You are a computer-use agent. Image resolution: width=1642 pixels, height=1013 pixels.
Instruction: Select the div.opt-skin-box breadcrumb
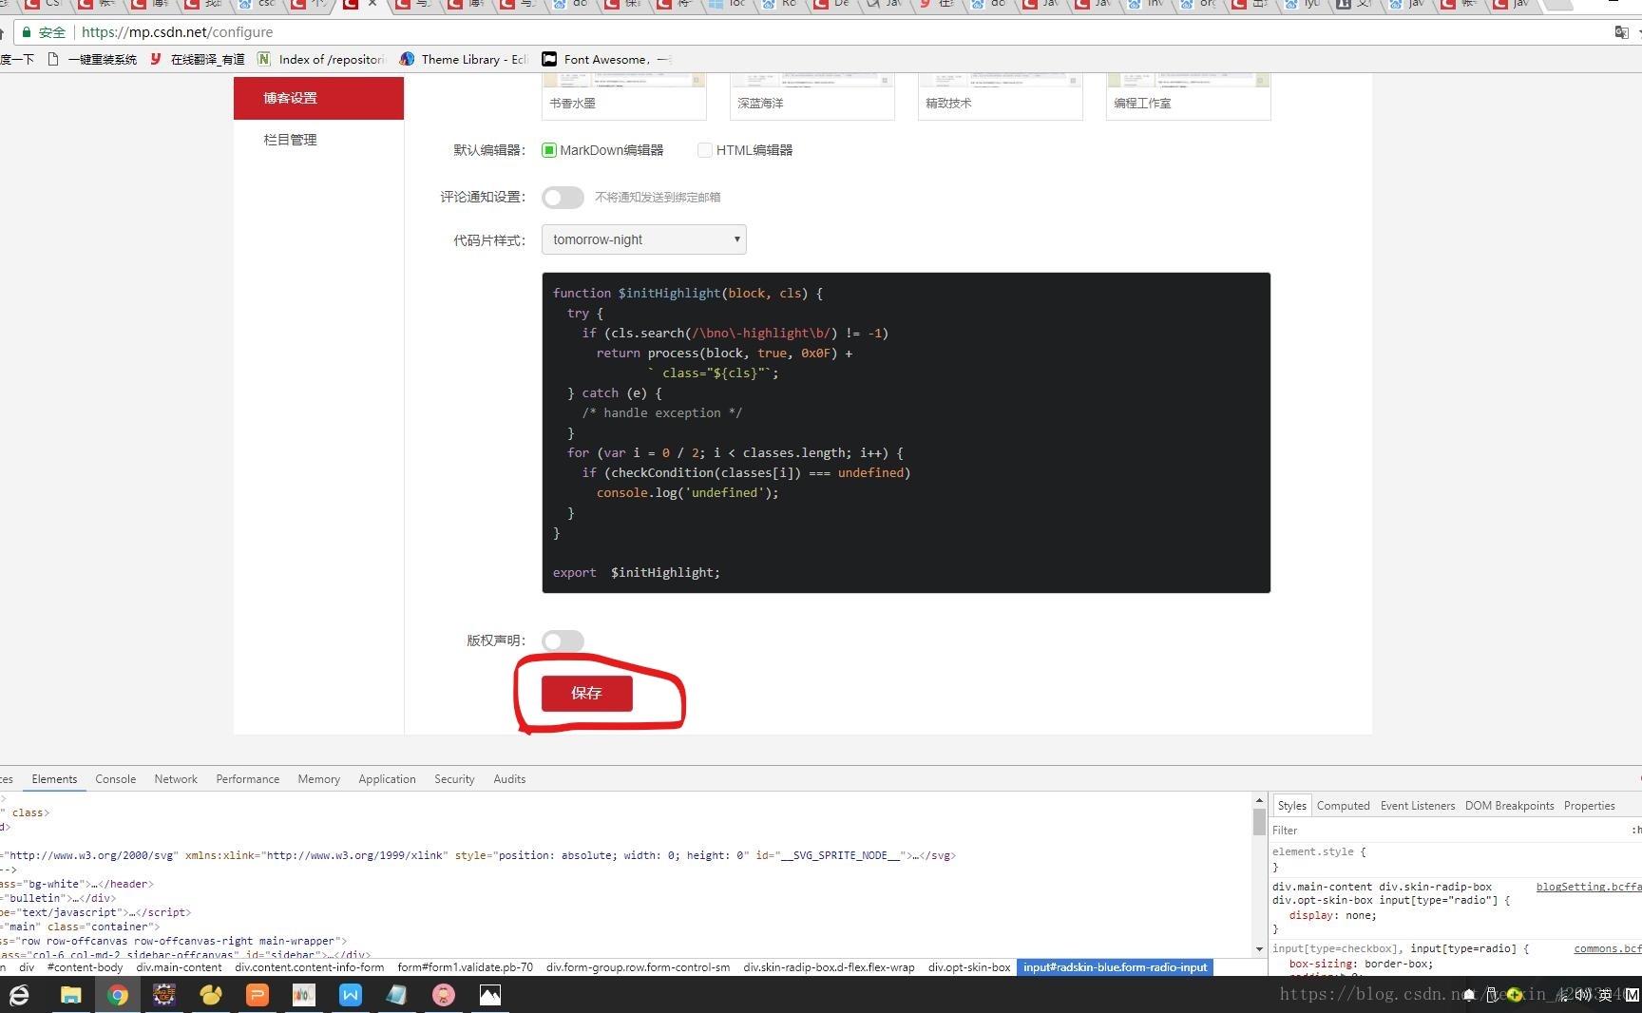point(969,967)
